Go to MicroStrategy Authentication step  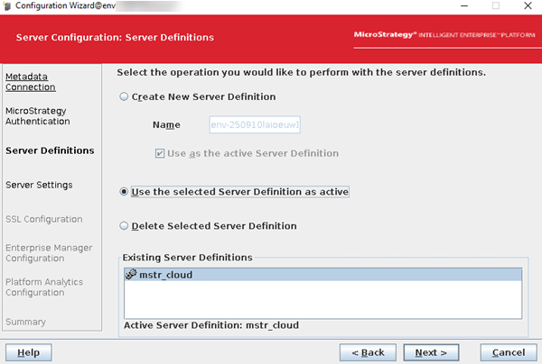coord(37,115)
